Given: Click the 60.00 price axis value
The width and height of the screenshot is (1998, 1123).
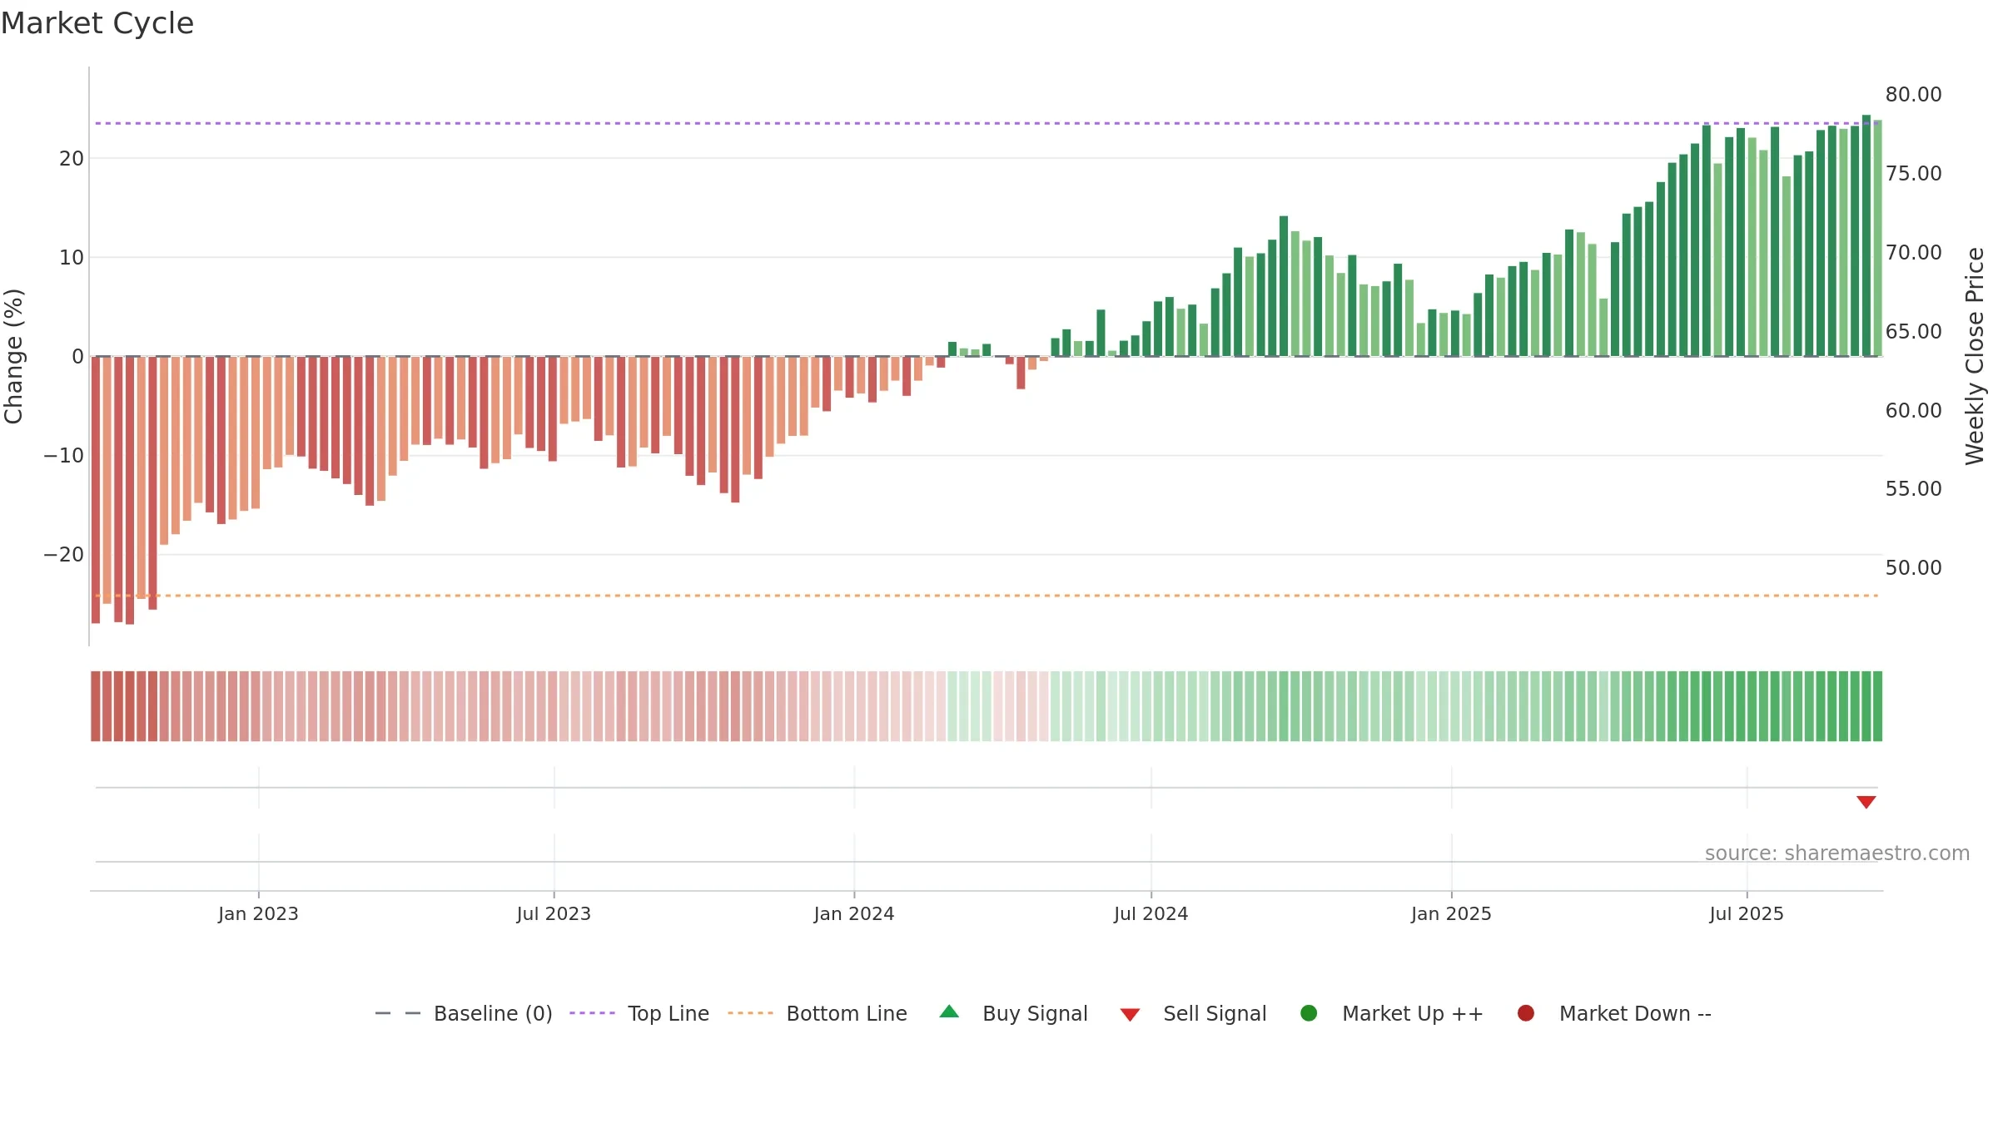Looking at the screenshot, I should pyautogui.click(x=1913, y=410).
